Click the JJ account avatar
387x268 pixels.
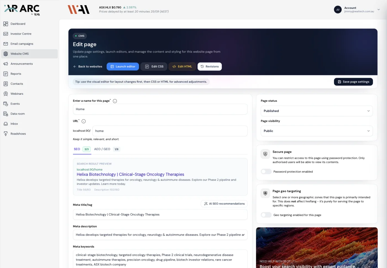tap(338, 9)
